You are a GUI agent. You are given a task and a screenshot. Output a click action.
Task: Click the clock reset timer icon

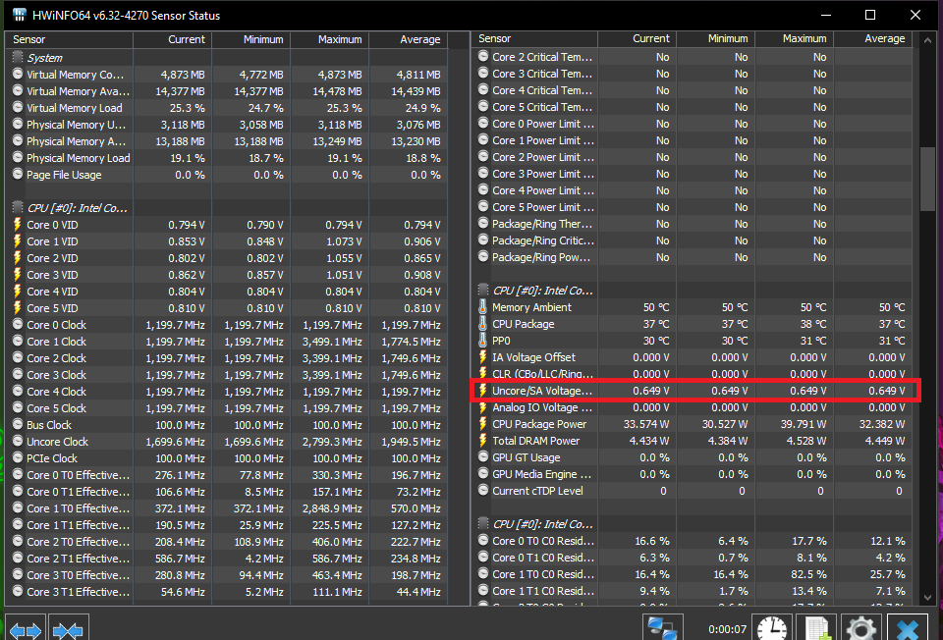[x=772, y=628]
